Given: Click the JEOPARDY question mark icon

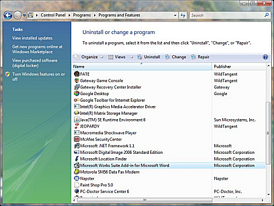Looking at the screenshot, I should click(x=77, y=126).
